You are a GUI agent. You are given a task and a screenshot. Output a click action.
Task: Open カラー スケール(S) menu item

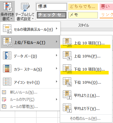click(x=30, y=68)
